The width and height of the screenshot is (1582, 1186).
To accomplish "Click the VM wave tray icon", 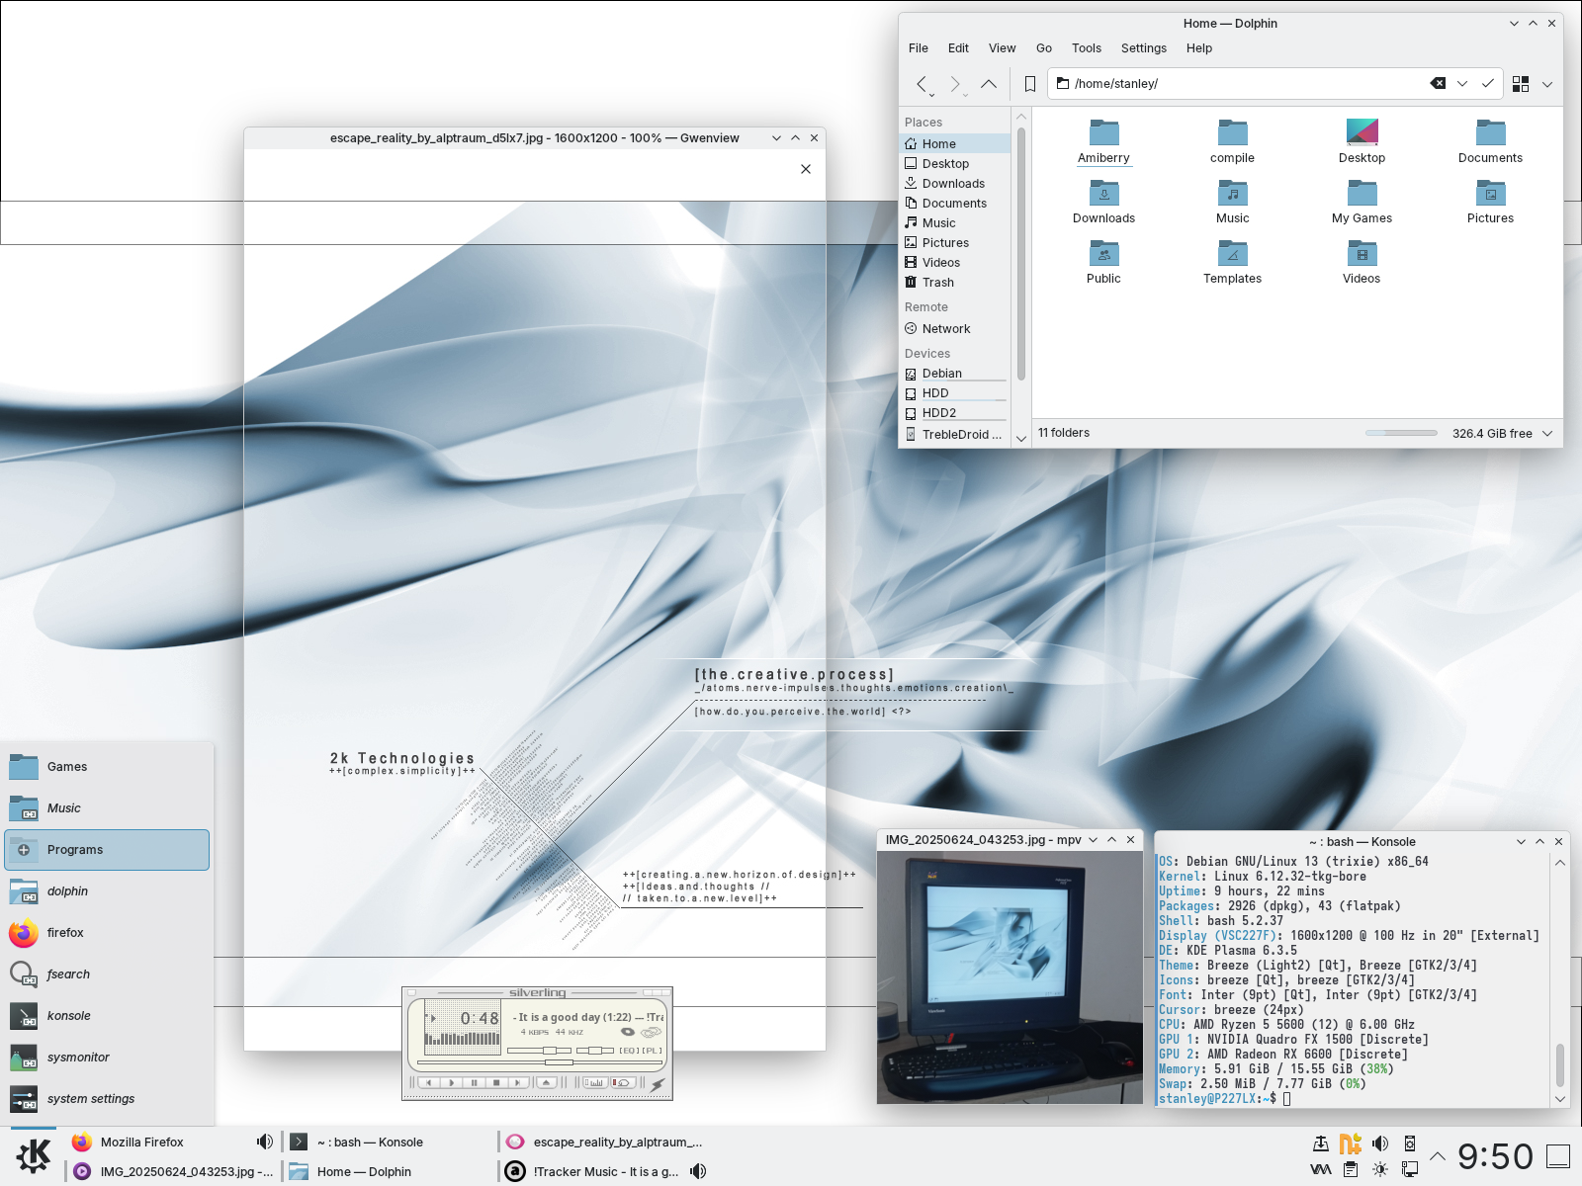I will (x=1321, y=1169).
